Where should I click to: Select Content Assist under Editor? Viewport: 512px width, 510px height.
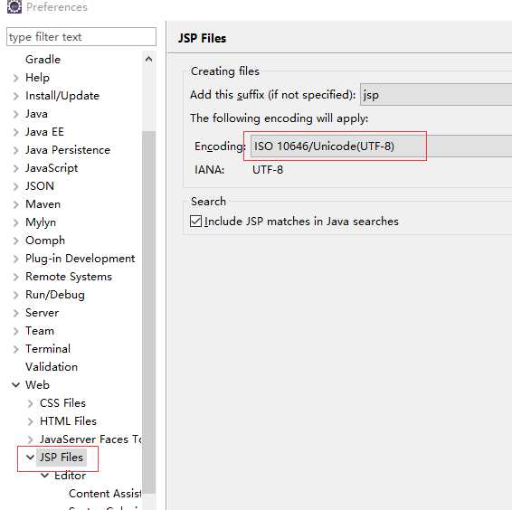pos(105,494)
